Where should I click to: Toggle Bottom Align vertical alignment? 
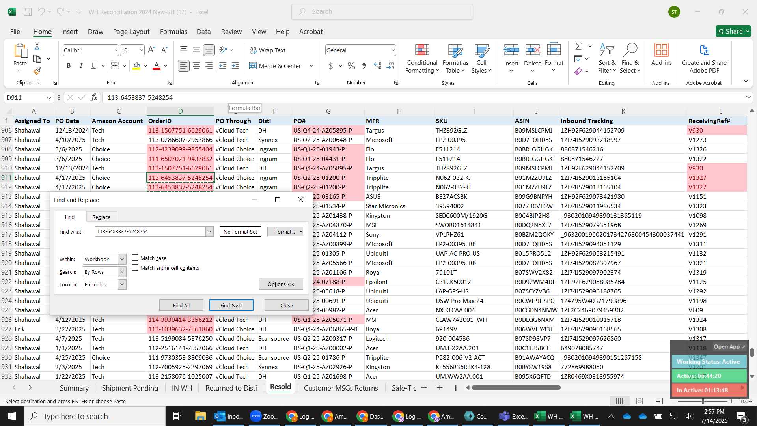(209, 50)
